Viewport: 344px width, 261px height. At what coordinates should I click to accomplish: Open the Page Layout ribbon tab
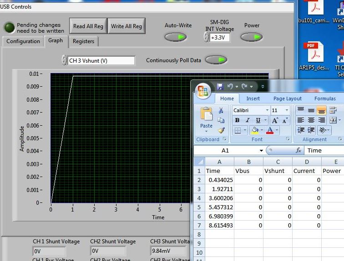click(x=288, y=98)
